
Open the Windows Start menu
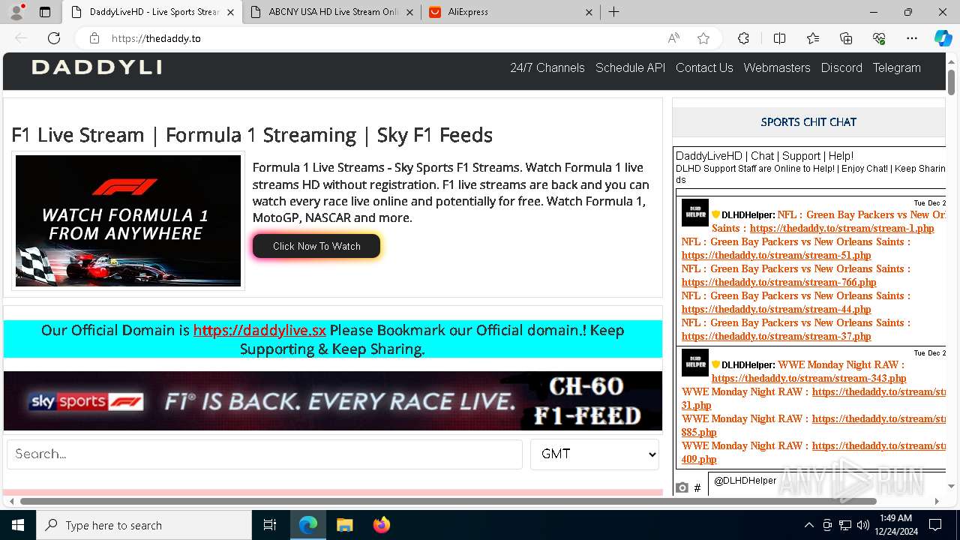pyautogui.click(x=18, y=525)
